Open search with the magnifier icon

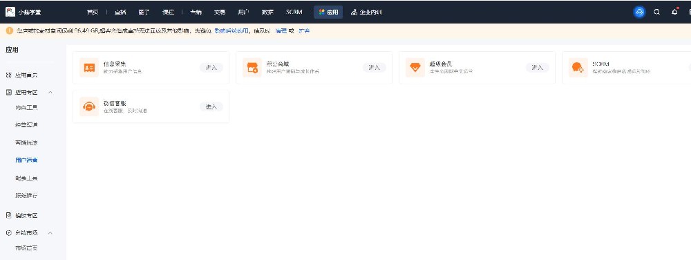point(656,12)
